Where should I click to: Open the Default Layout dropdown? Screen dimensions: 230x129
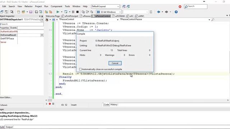point(118,6)
